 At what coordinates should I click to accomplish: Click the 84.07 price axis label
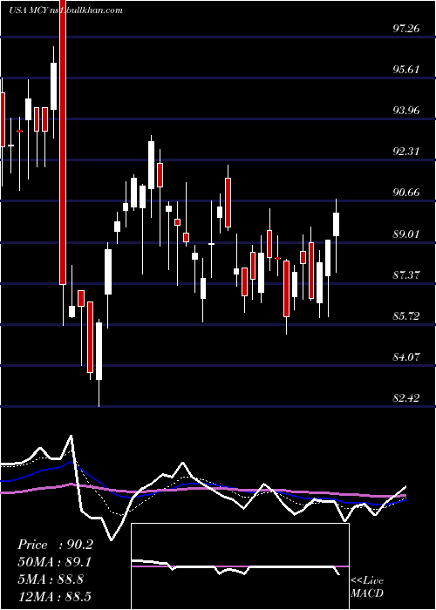coord(406,357)
